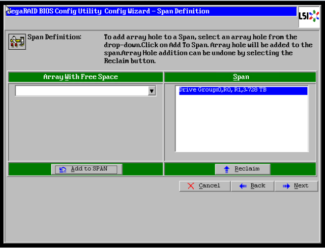Screen dimensions: 325x248
Task: Click the MegaRAID BIOS Config Utility title bar
Action: [x=151, y=11]
